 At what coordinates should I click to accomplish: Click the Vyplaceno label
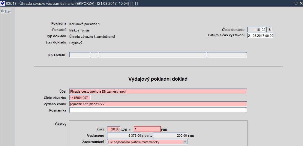point(96,136)
